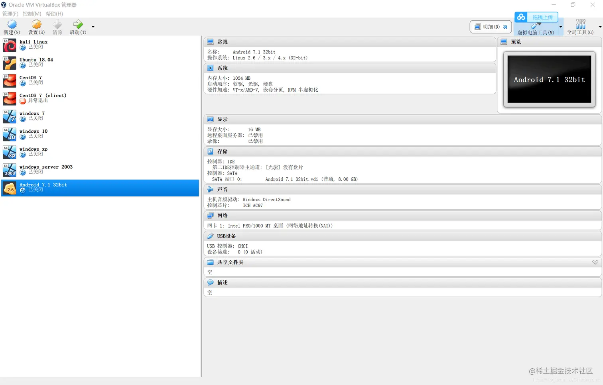603x385 pixels.
Task: Click the 存储 section disk icon
Action: coord(210,151)
